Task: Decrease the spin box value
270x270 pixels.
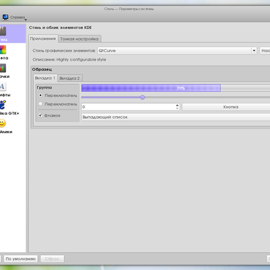Action: pos(178,108)
